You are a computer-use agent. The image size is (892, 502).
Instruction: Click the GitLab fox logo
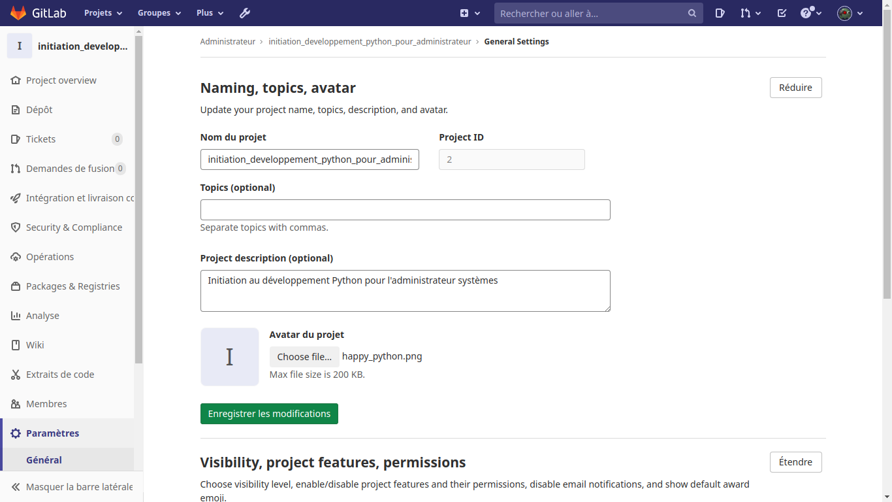click(18, 13)
